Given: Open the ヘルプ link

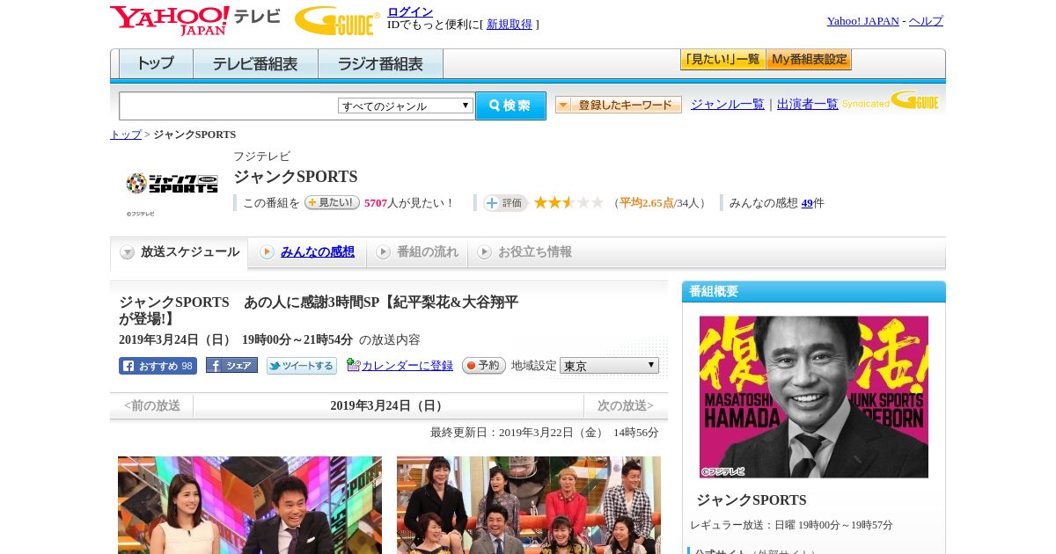Looking at the screenshot, I should tap(926, 21).
